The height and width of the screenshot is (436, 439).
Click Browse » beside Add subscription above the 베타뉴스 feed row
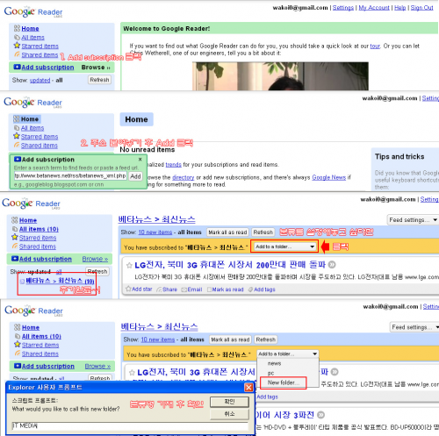[x=95, y=259]
